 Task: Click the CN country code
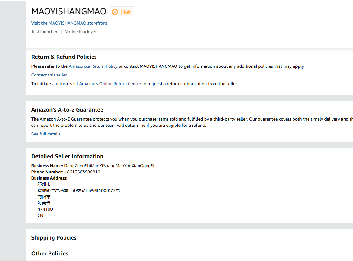click(x=40, y=215)
